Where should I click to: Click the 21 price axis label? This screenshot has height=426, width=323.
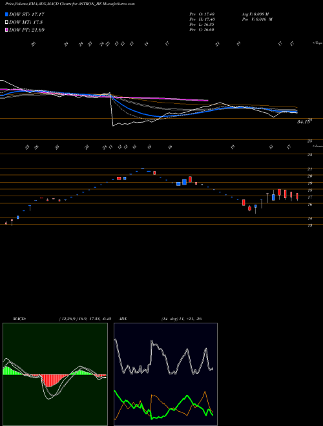309,169
